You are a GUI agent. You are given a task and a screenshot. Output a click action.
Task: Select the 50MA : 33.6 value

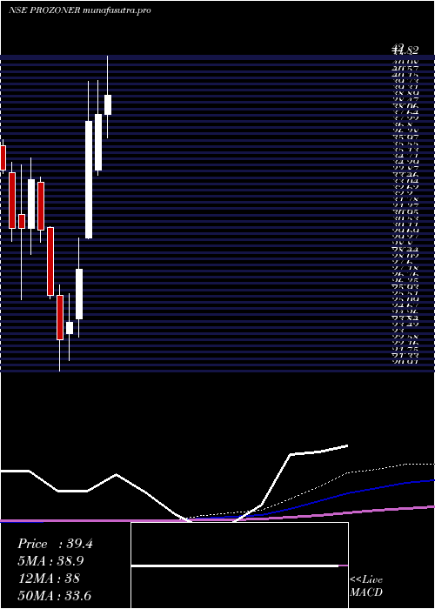point(55,595)
